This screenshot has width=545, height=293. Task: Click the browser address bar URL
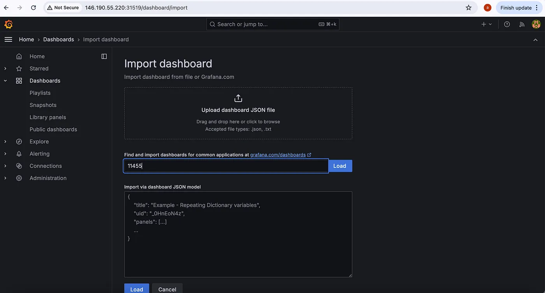[136, 8]
